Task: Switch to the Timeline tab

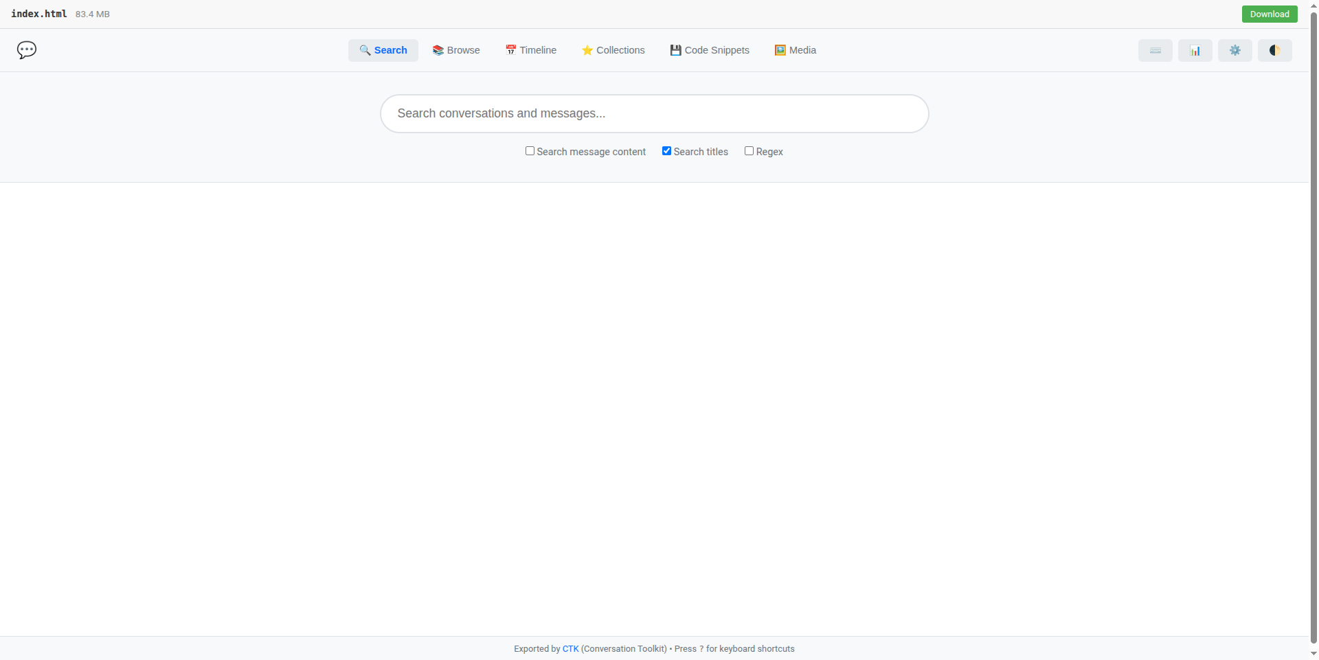Action: click(530, 50)
